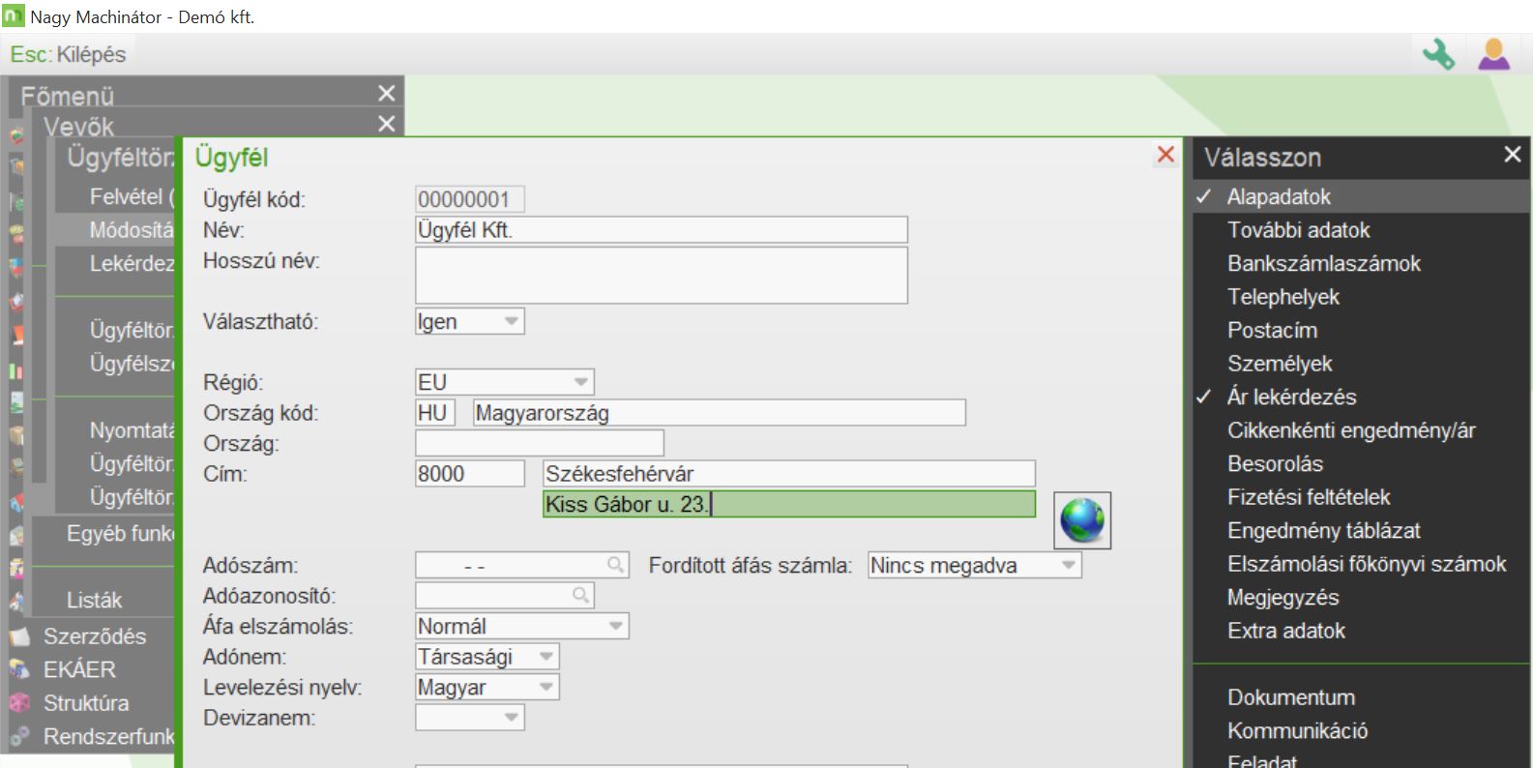
Task: Open the Áfa elszámolás dropdown
Action: click(615, 627)
